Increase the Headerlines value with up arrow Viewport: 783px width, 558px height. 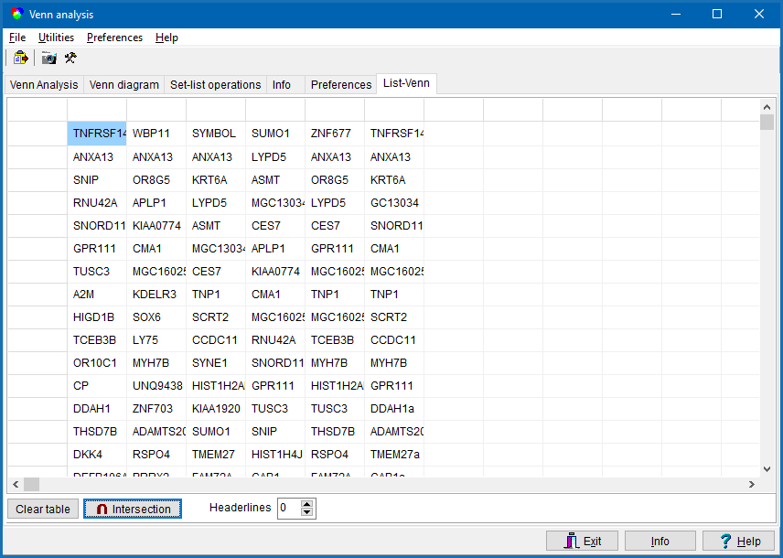307,504
